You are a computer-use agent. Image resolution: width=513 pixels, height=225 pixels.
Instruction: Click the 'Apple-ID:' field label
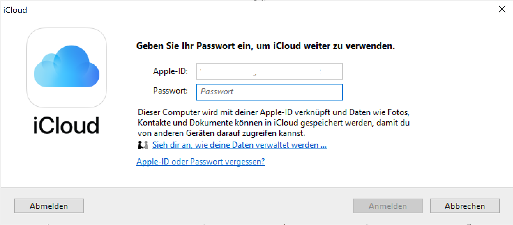pos(171,72)
